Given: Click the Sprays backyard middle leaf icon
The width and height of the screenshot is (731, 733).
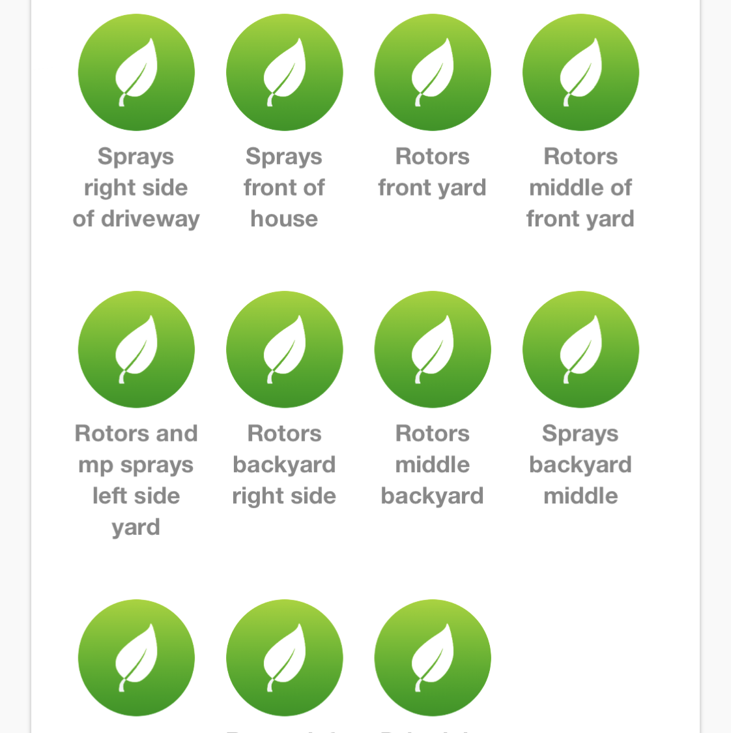Looking at the screenshot, I should (x=580, y=350).
